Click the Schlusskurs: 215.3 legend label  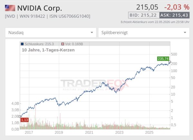point(39,44)
